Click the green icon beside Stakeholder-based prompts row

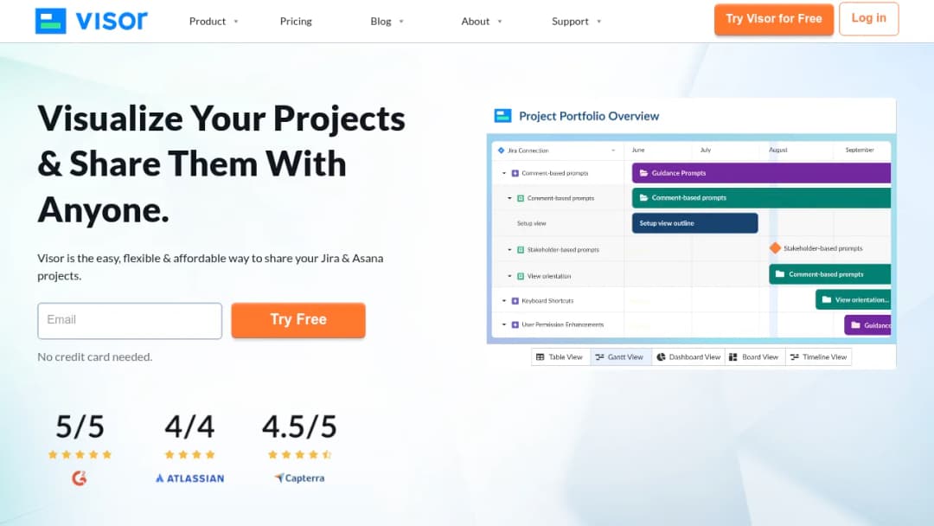(521, 250)
